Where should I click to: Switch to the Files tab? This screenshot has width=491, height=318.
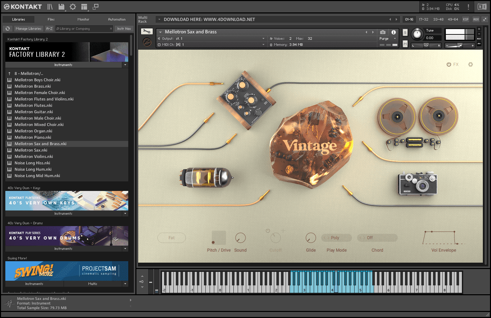(51, 20)
